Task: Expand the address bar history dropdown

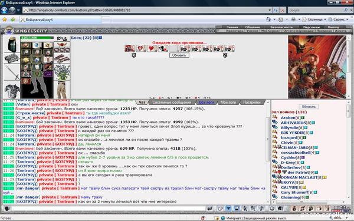Action: pyautogui.click(x=270, y=10)
